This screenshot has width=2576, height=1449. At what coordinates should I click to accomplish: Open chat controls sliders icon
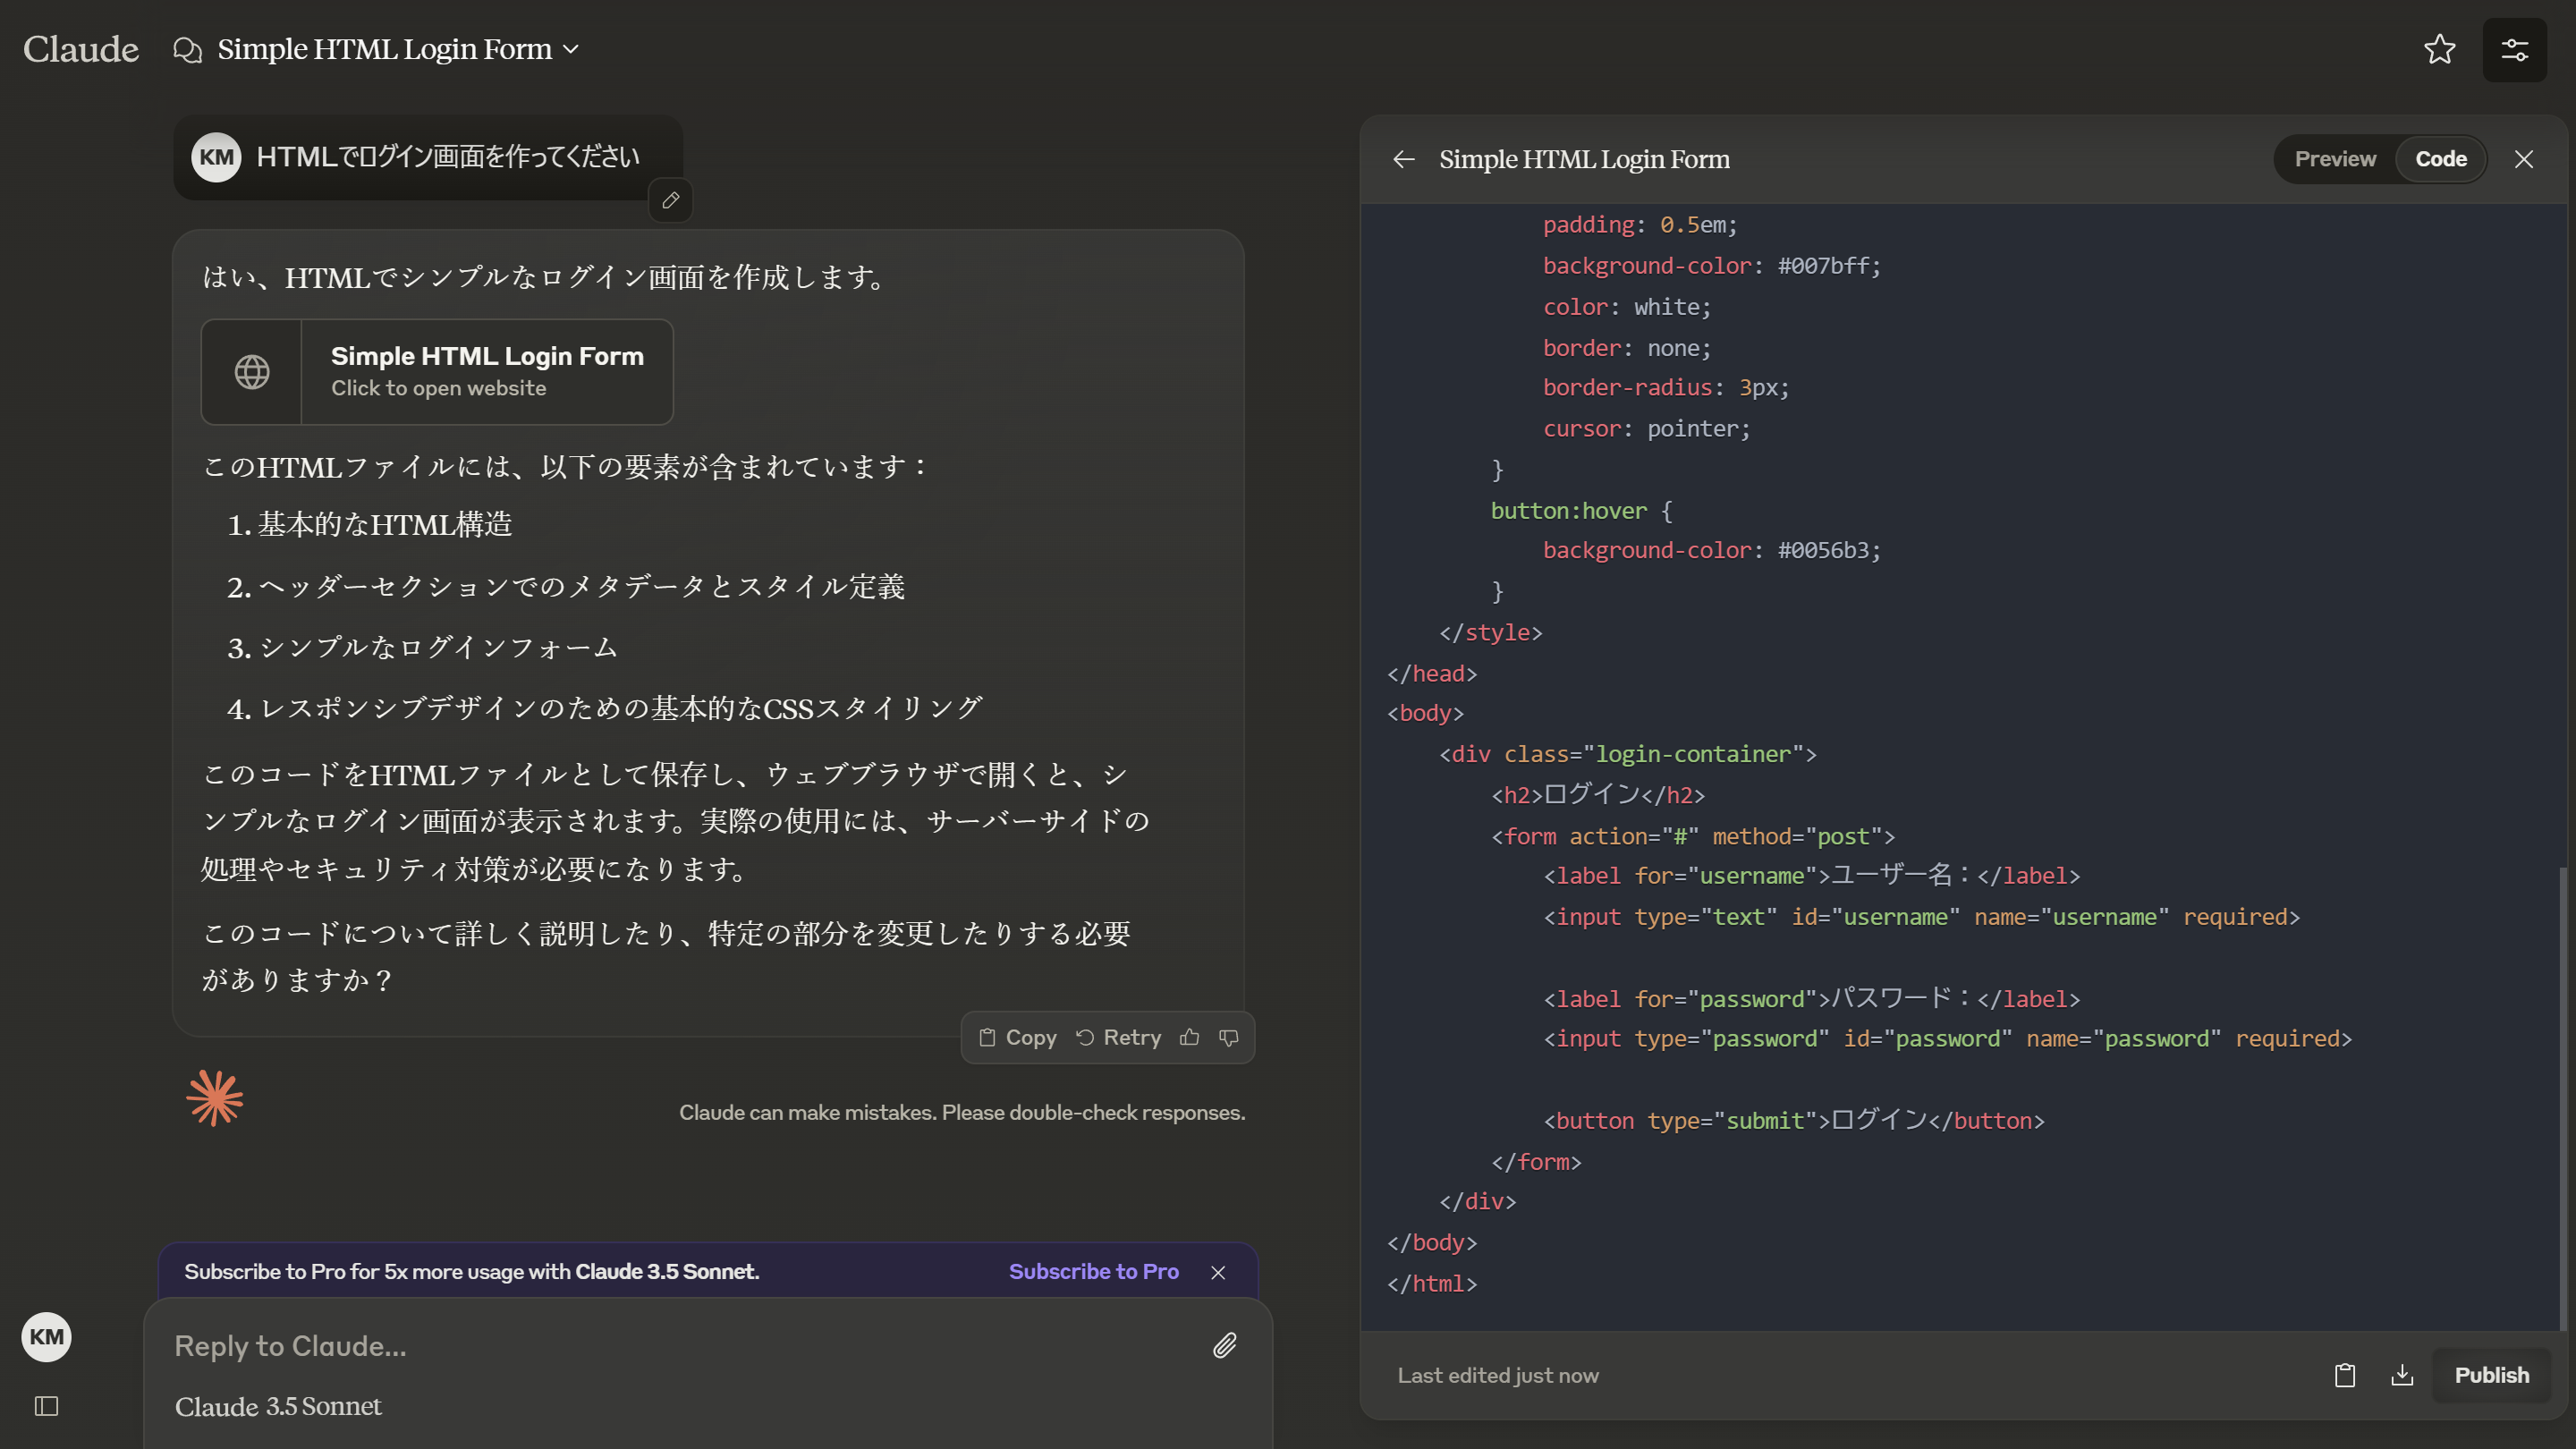tap(2514, 49)
